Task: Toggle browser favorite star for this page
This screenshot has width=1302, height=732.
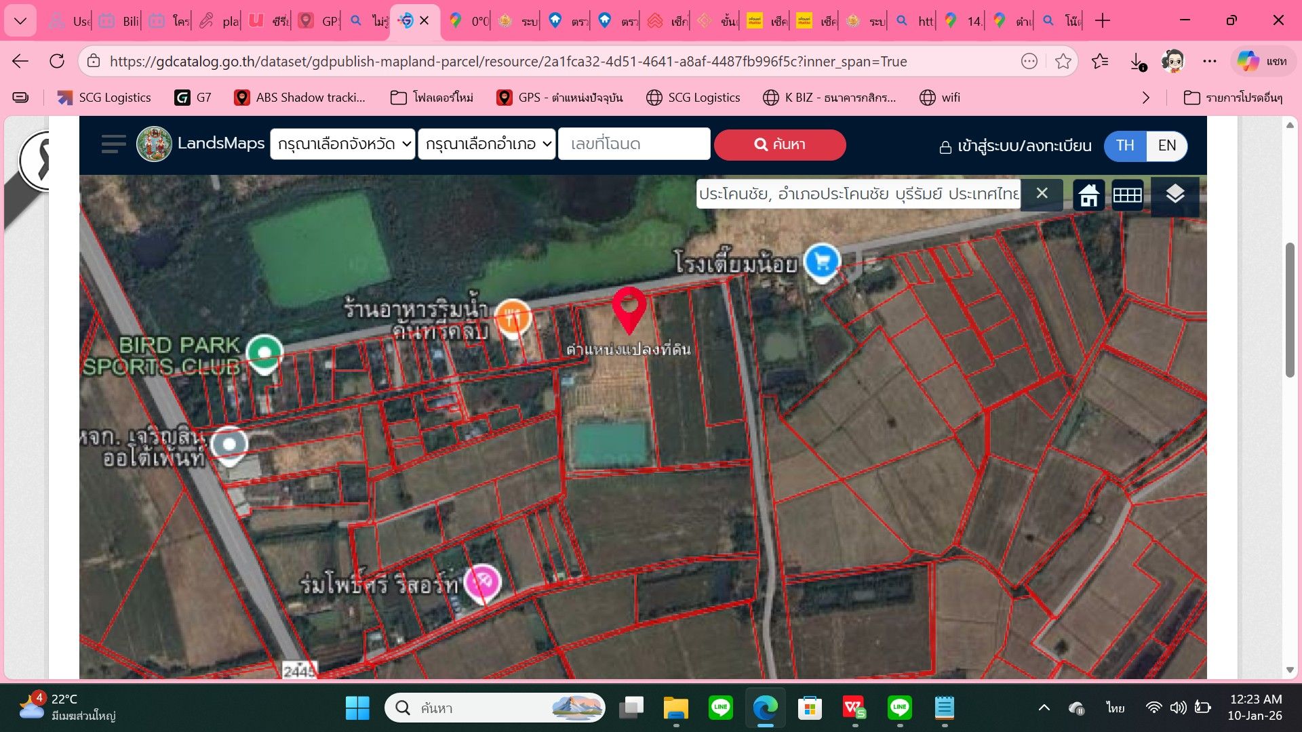Action: point(1063,62)
